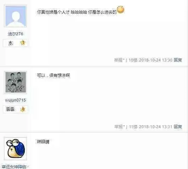
Task: Reply to the floor 10 comment
Action: (x=178, y=60)
